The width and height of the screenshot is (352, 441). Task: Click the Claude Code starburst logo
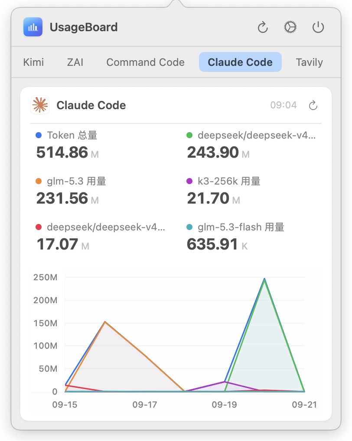(40, 105)
